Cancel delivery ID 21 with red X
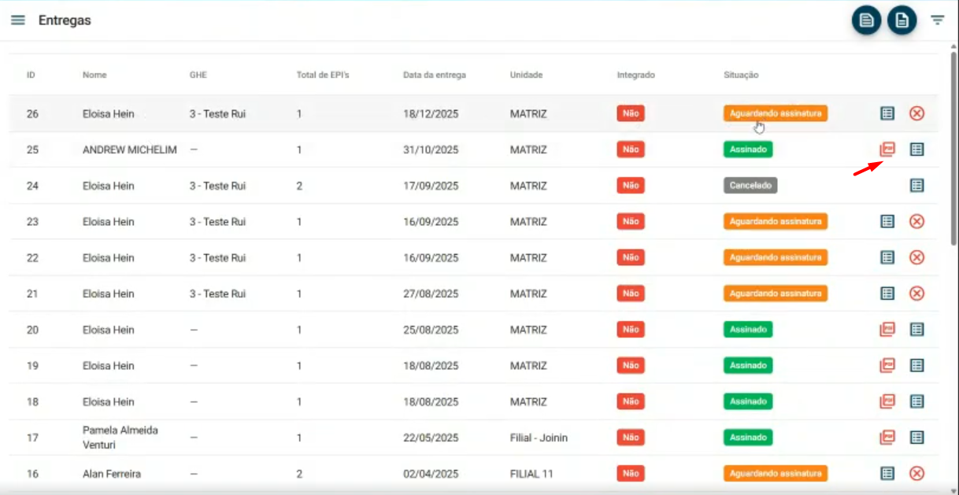The width and height of the screenshot is (959, 495). click(916, 294)
